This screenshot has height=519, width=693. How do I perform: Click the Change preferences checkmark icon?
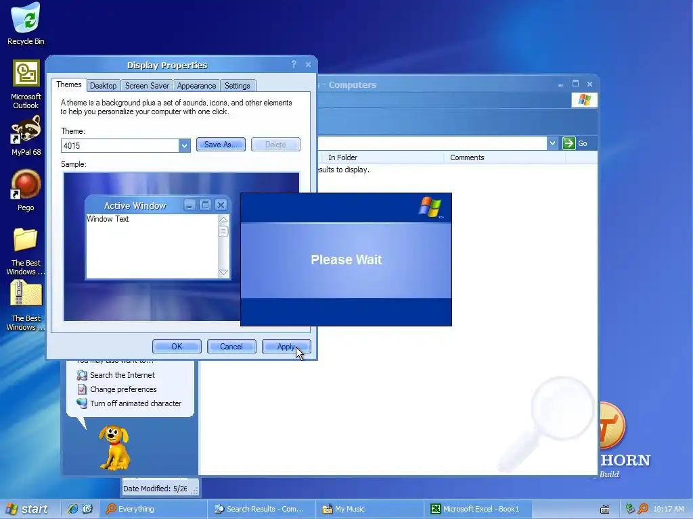82,389
